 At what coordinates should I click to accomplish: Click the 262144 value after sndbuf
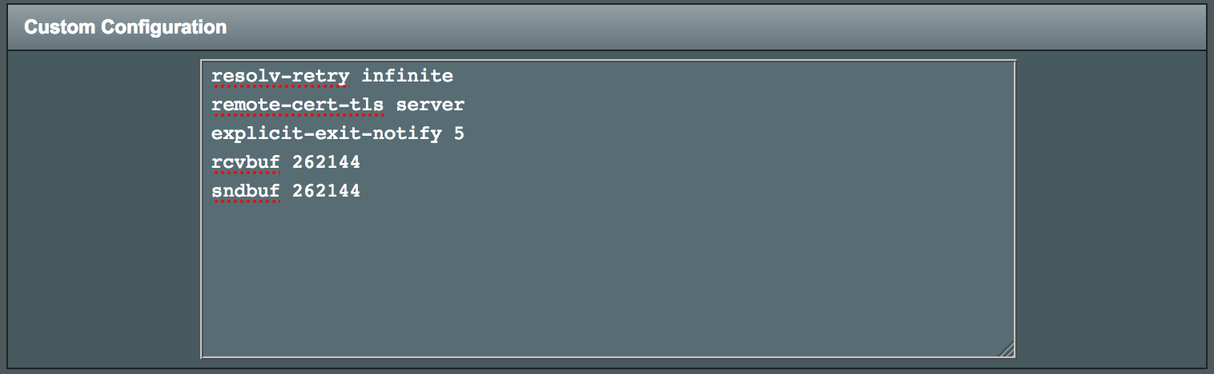coord(326,191)
